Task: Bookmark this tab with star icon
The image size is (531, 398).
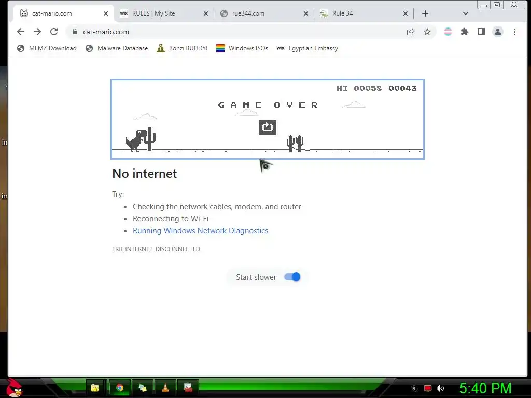Action: [x=427, y=32]
